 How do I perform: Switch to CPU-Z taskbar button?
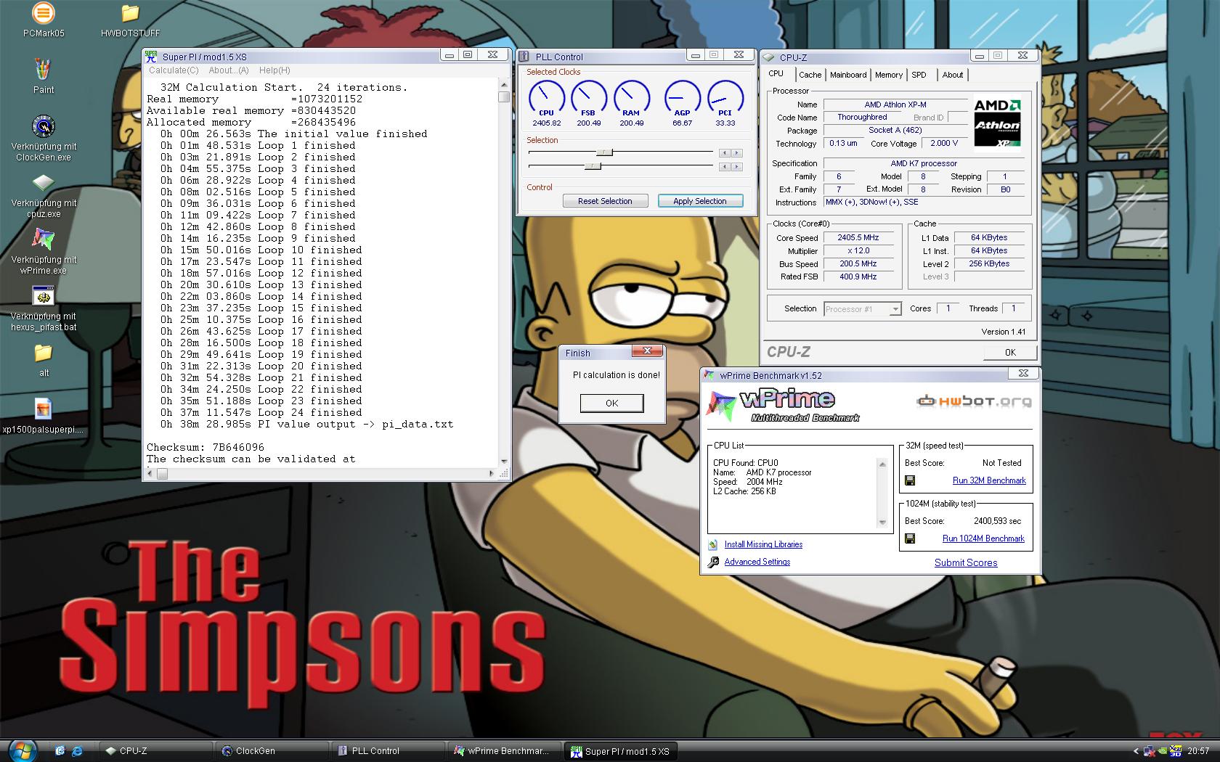tap(156, 751)
